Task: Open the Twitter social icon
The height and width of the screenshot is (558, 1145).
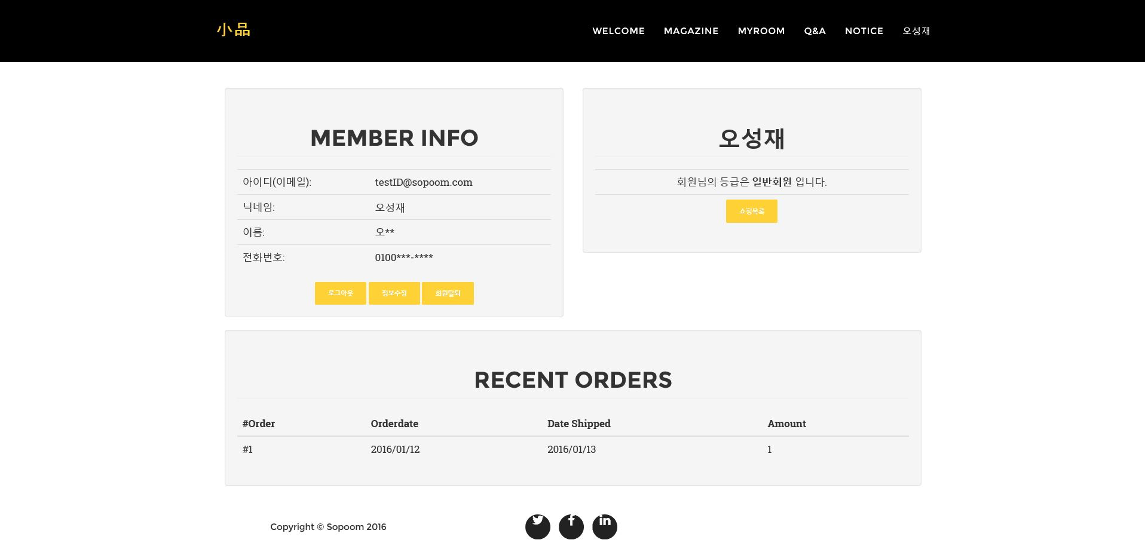Action: [537, 526]
